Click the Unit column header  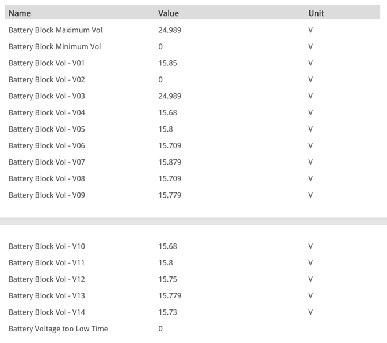(x=316, y=13)
